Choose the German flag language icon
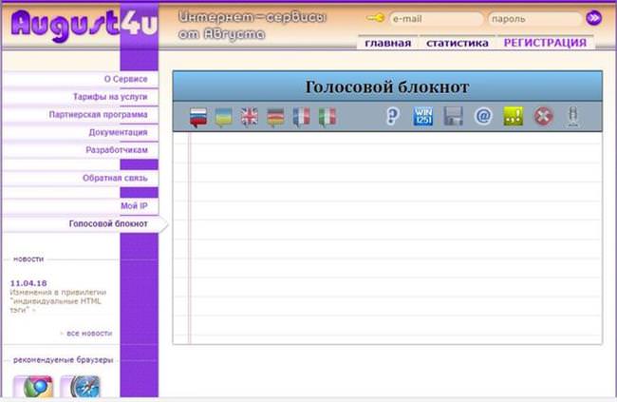The width and height of the screenshot is (617, 402). [275, 117]
